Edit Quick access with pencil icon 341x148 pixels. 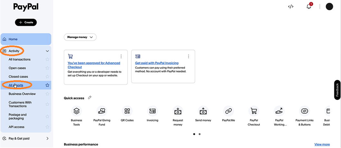click(90, 97)
